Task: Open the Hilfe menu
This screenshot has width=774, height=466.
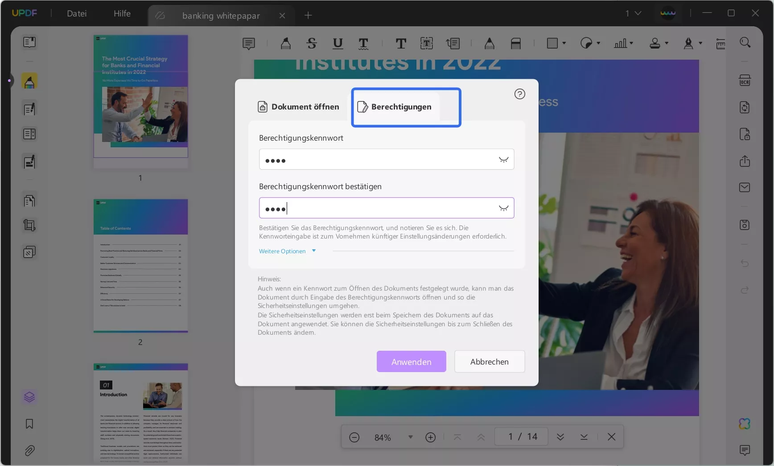Action: point(122,13)
